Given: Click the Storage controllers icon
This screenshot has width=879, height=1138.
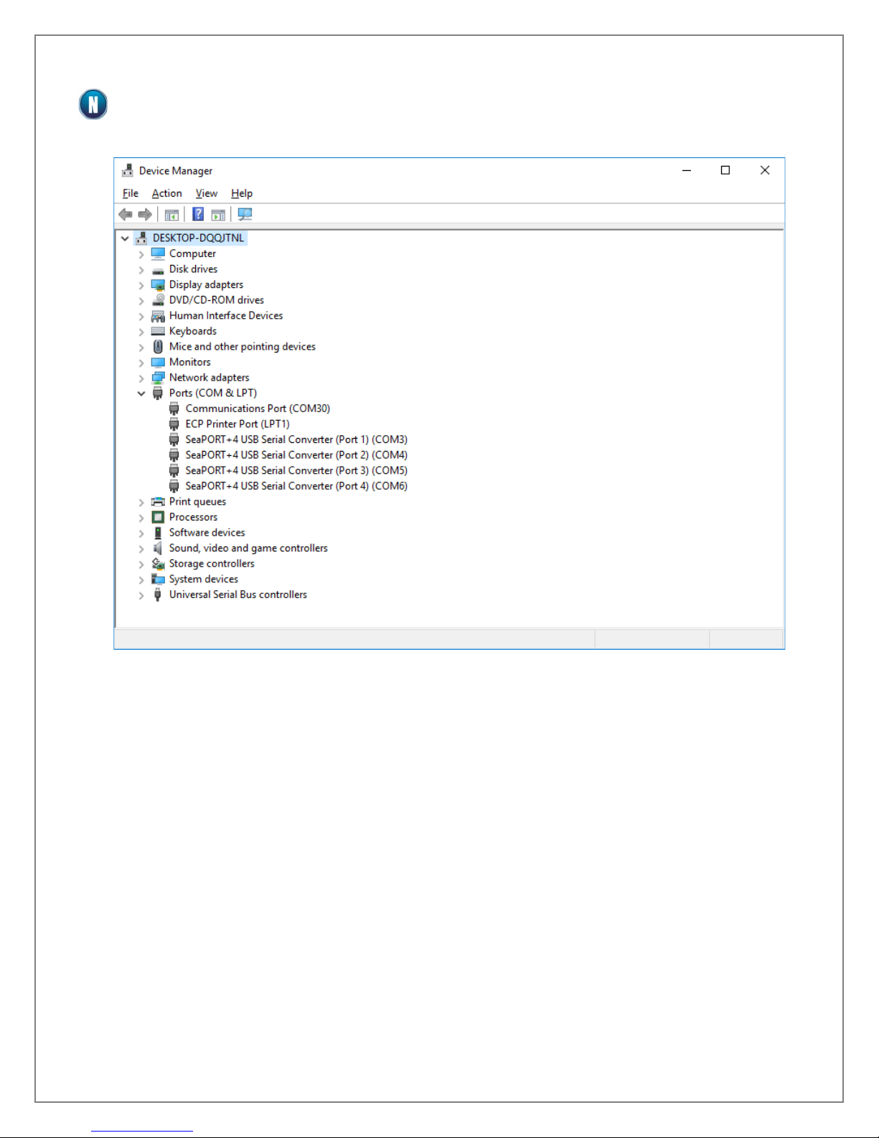Looking at the screenshot, I should [158, 564].
